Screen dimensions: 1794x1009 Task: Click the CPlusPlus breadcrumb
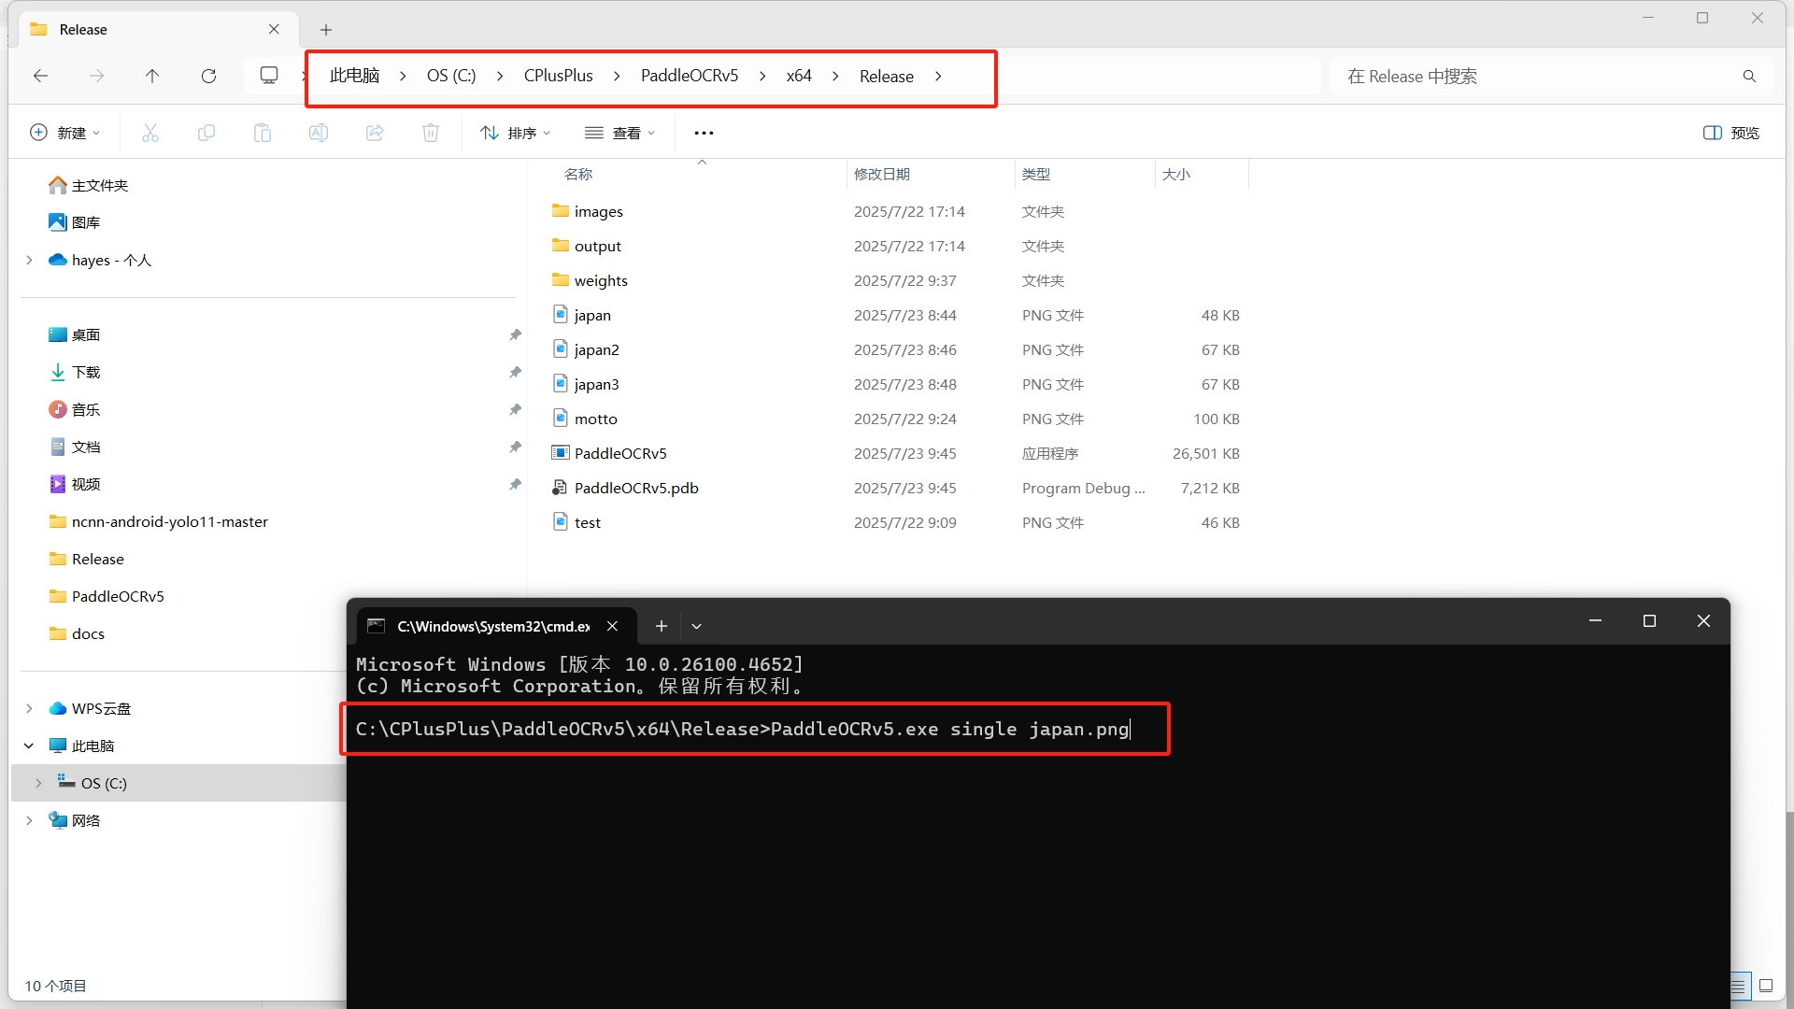[x=558, y=76]
